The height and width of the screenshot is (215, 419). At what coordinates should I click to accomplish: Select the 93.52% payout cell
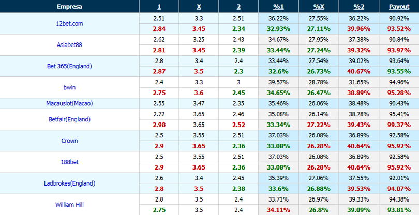tap(399, 29)
